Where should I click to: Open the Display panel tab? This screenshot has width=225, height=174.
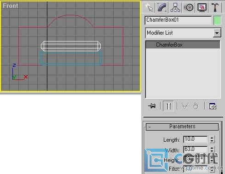point(202,7)
